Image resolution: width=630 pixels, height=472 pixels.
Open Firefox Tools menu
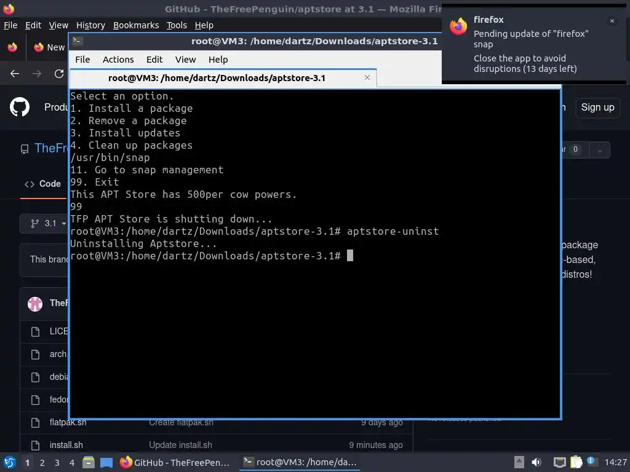177,25
